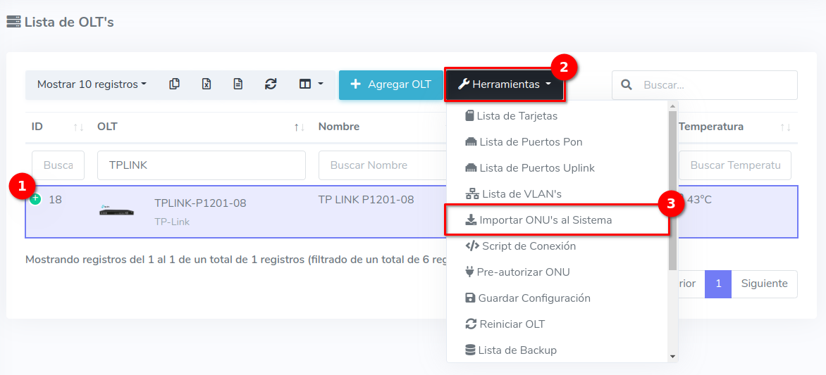Refresh the OLT list with the reload icon
Screen dimensions: 826x375
271,84
